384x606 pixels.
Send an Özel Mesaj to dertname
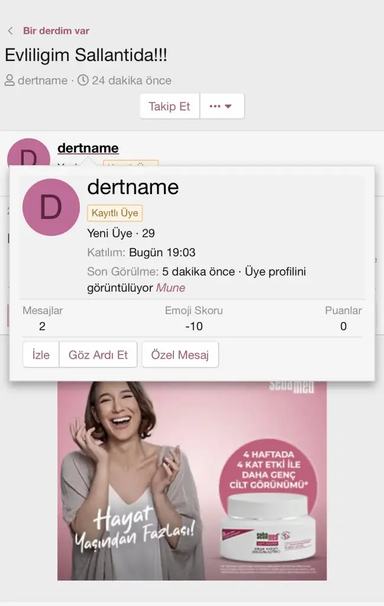click(x=180, y=355)
